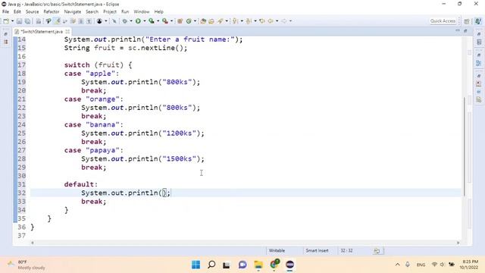Open the External Tools dropdown arrow

[x=171, y=21]
